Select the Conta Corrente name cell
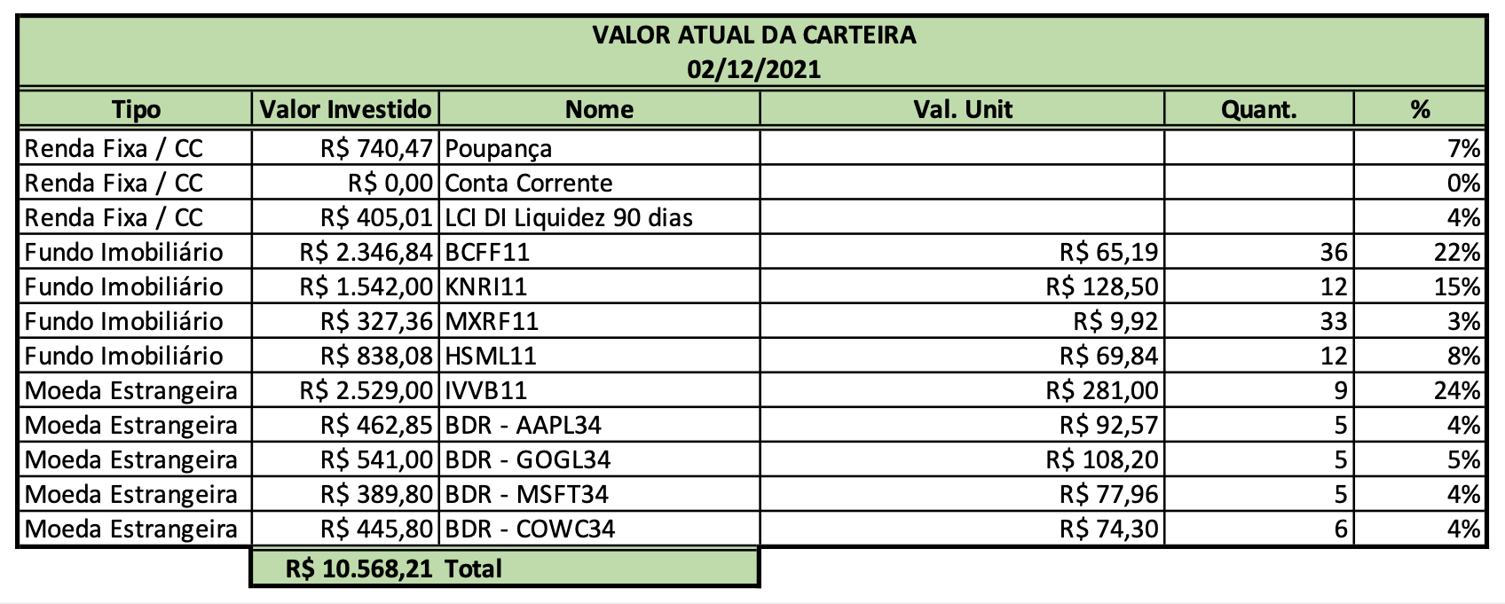This screenshot has height=604, width=1505. (599, 182)
